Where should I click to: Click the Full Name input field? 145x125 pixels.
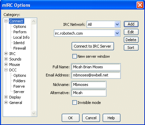[96, 67]
